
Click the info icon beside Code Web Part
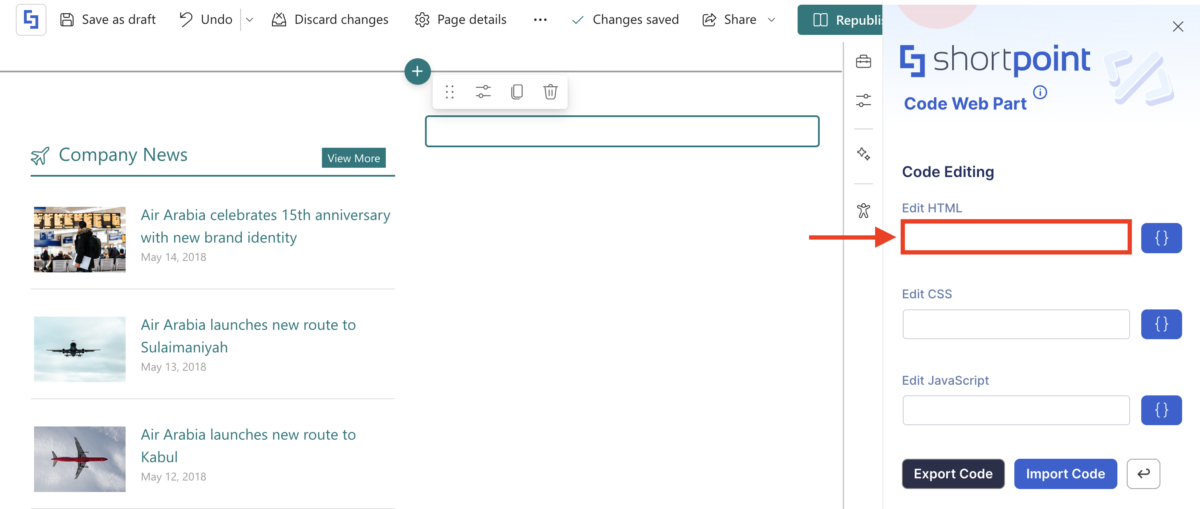(1040, 92)
